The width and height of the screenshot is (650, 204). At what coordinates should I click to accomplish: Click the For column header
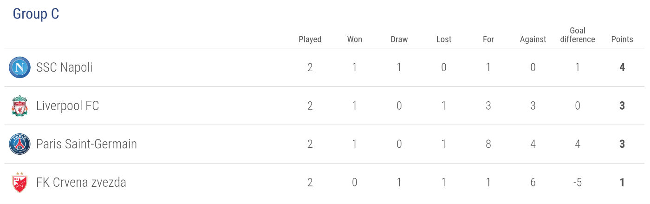click(488, 39)
